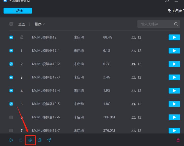Uncheck the MuMu模拟器12-1 checkbox
Viewport: 184px width, 146px height.
point(11,51)
